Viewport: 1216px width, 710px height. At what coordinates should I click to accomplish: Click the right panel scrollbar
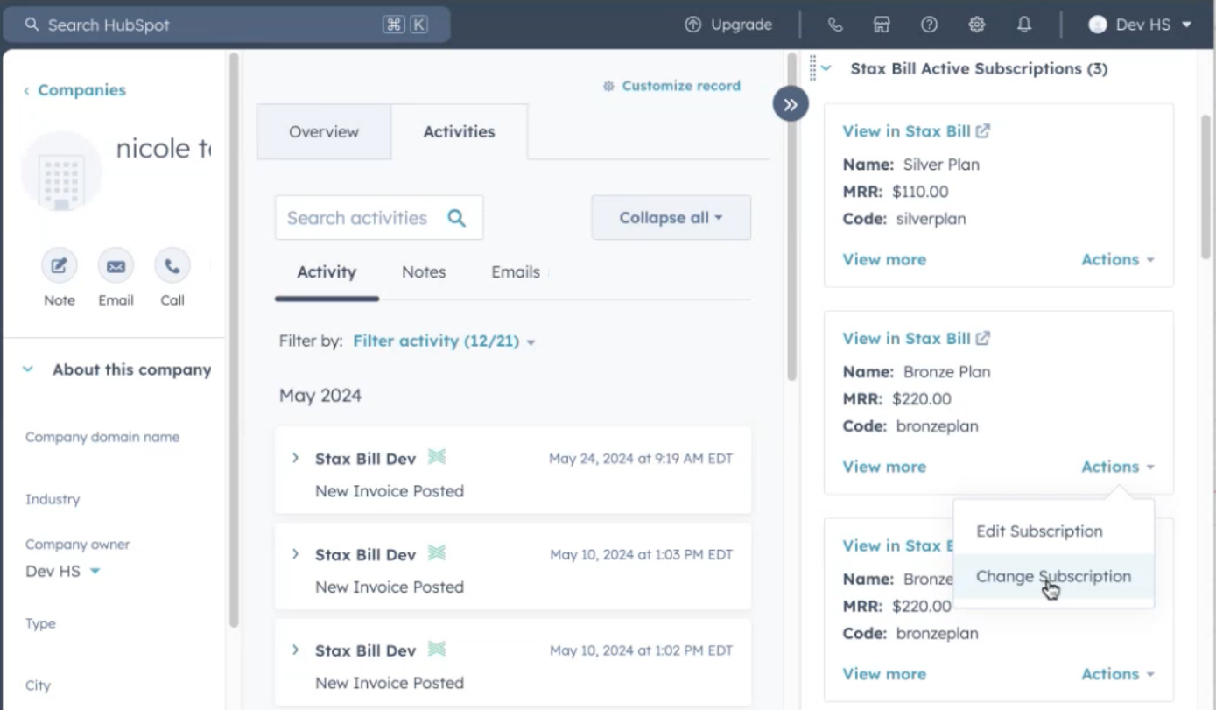tap(1205, 186)
